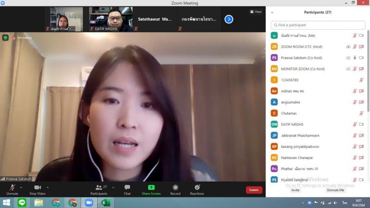Click video-off icon on MONITOR ZOOM row
Viewport: 370px width, 208px height.
(361, 69)
